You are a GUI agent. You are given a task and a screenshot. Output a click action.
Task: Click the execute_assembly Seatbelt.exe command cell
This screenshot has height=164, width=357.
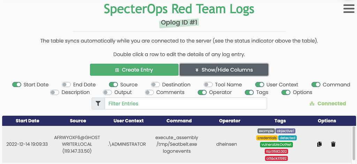click(x=177, y=144)
